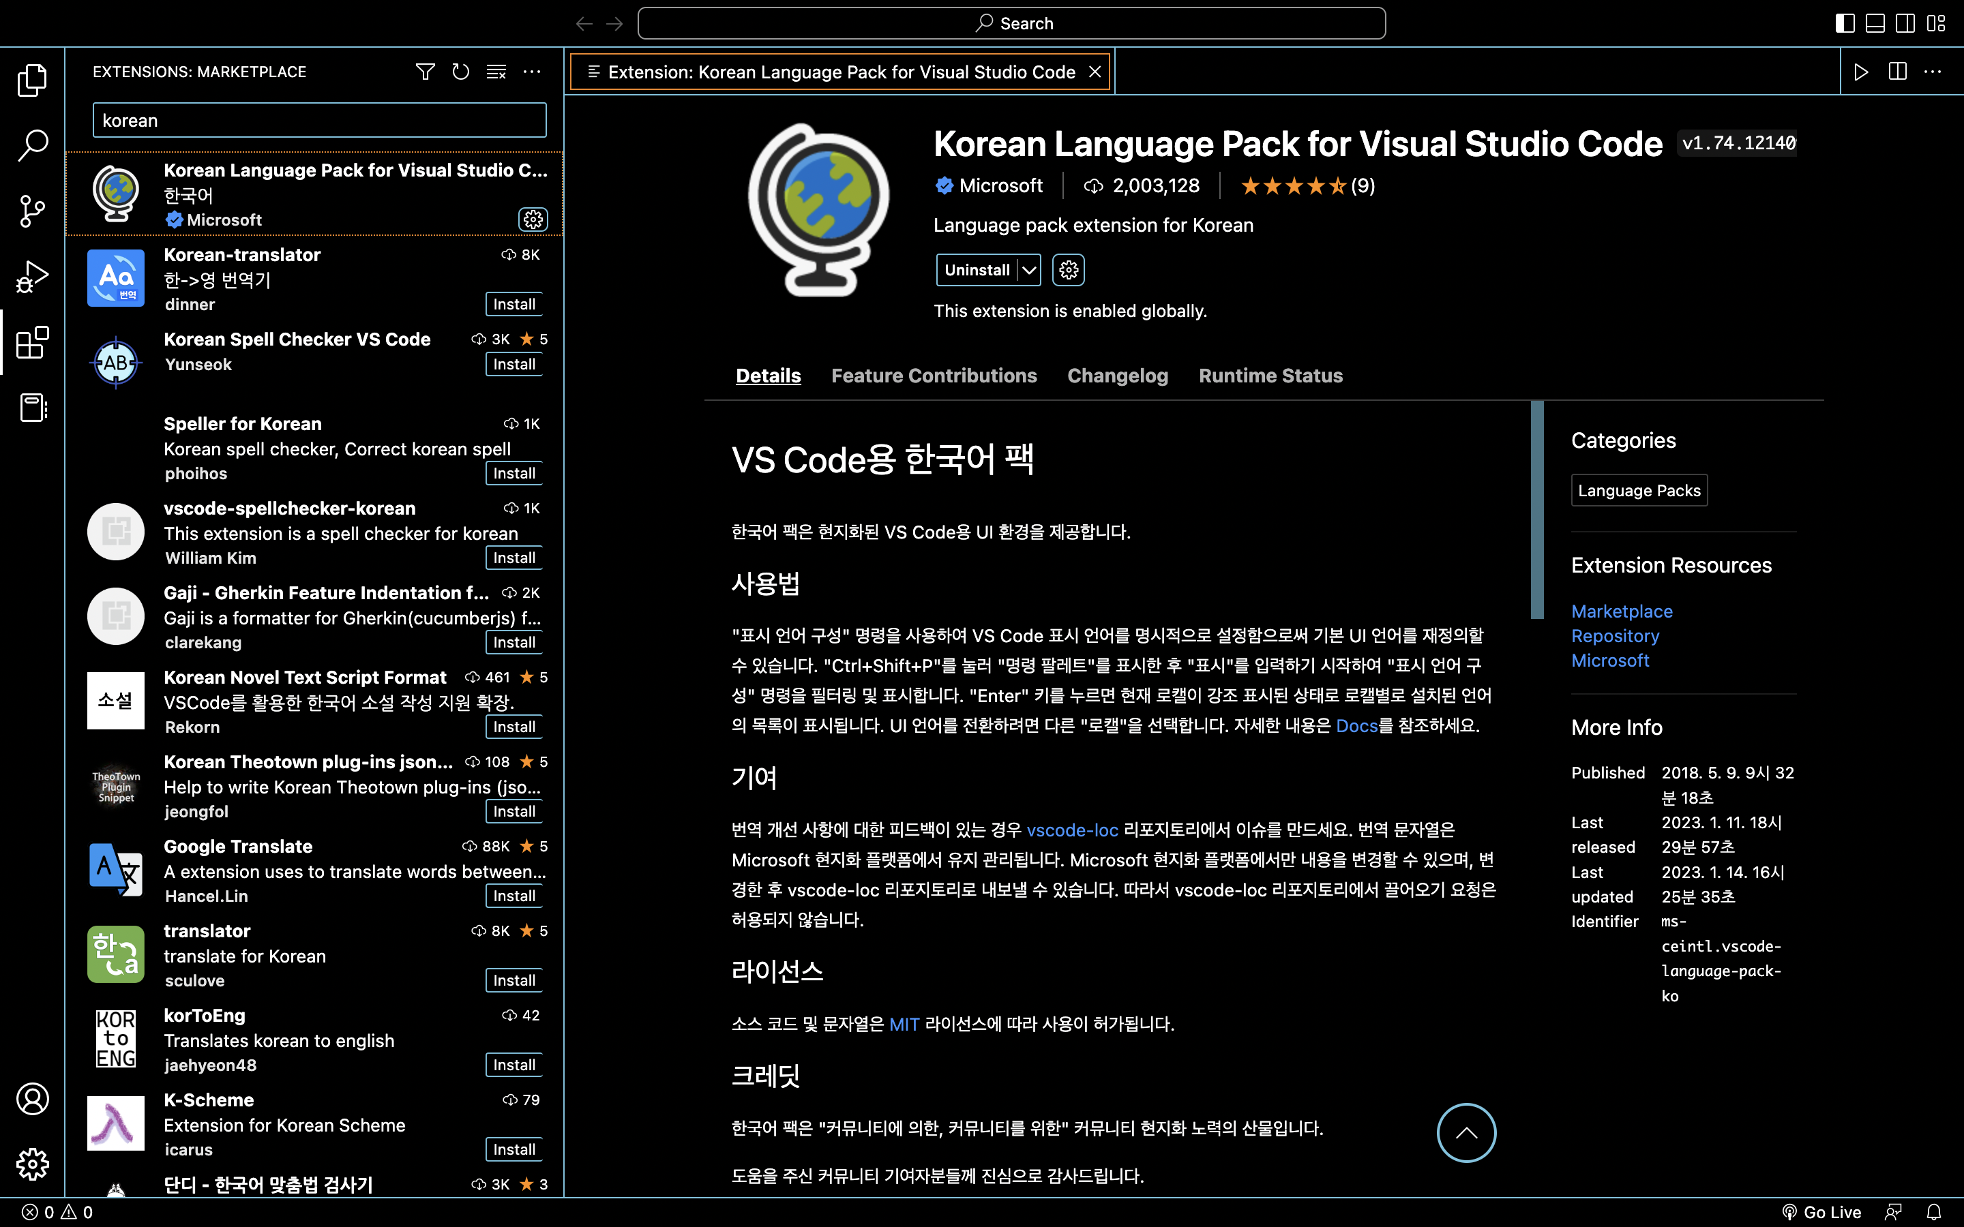Open Accounts menu icon
This screenshot has width=1964, height=1227.
(x=33, y=1099)
